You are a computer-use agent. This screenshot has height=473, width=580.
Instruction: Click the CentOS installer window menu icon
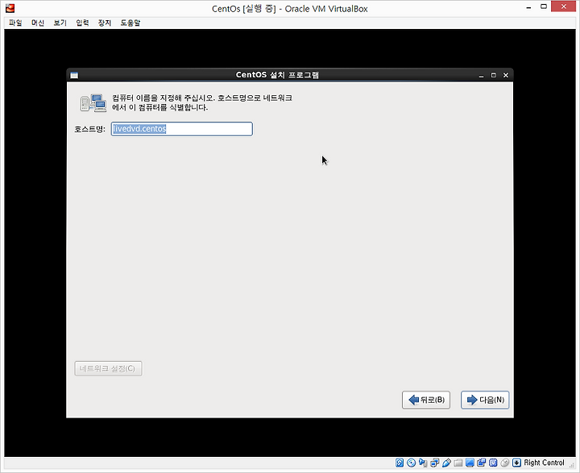[74, 75]
